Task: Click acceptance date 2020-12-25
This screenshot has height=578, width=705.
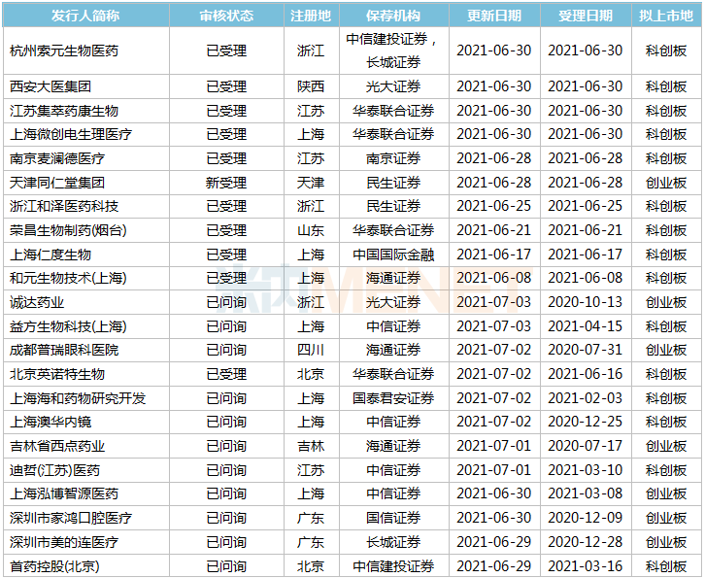Action: coord(586,422)
